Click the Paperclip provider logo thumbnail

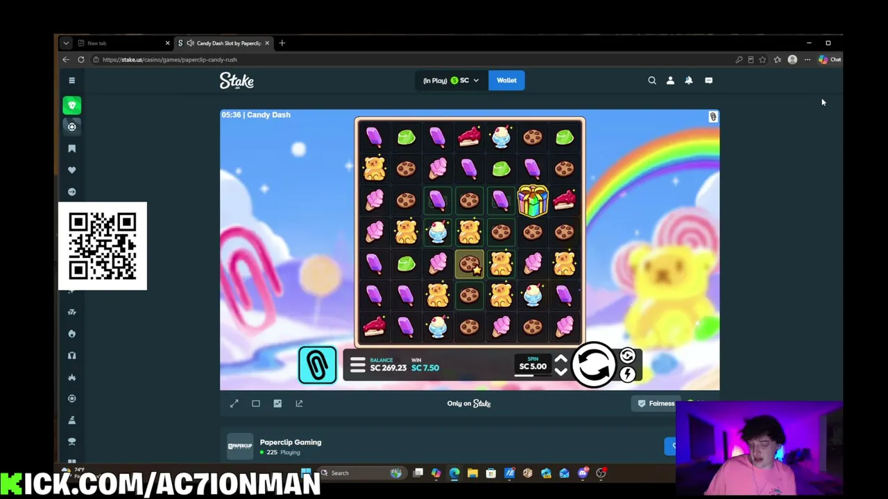point(240,446)
